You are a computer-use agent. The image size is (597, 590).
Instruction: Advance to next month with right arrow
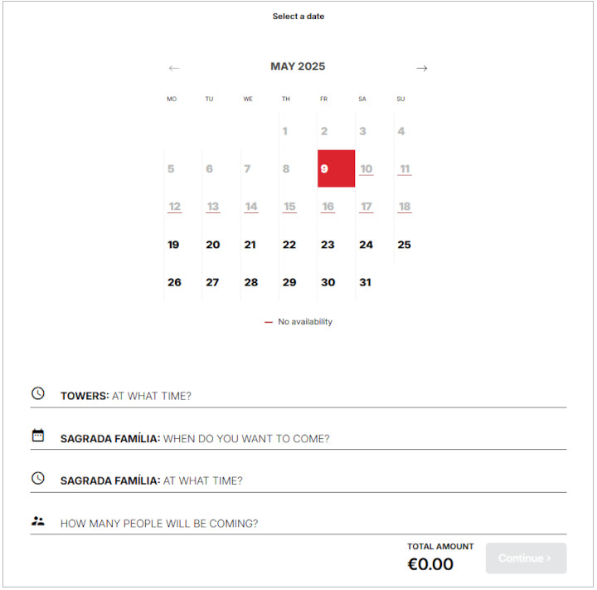(422, 68)
